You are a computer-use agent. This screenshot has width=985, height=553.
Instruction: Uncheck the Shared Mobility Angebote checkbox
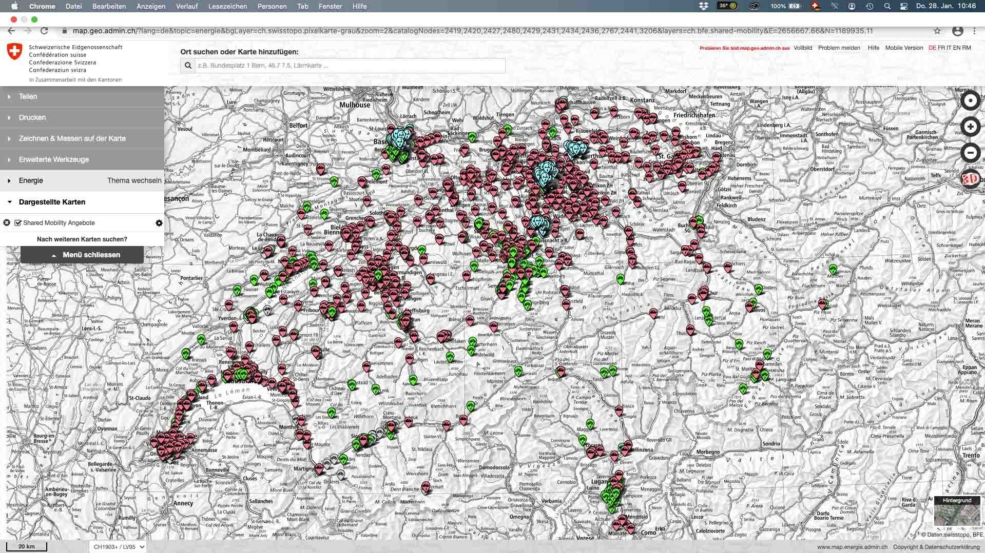tap(18, 223)
